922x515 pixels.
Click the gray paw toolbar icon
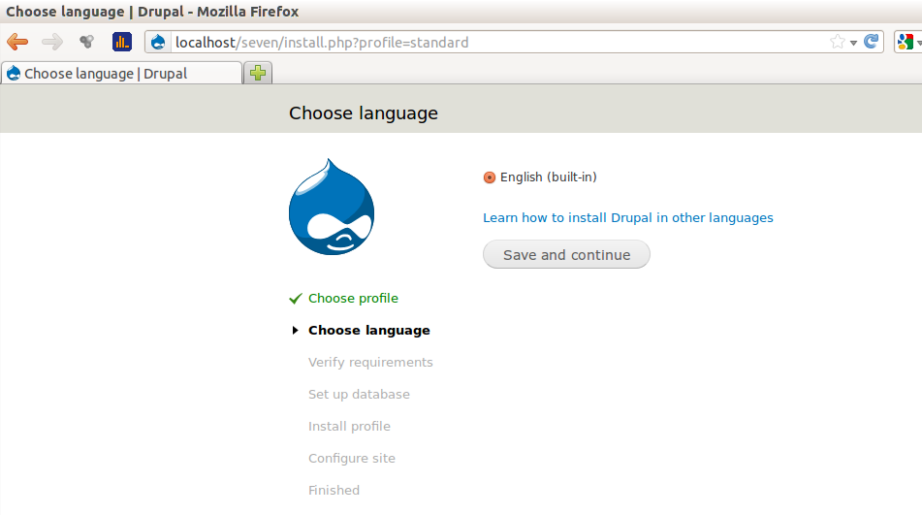tap(87, 42)
